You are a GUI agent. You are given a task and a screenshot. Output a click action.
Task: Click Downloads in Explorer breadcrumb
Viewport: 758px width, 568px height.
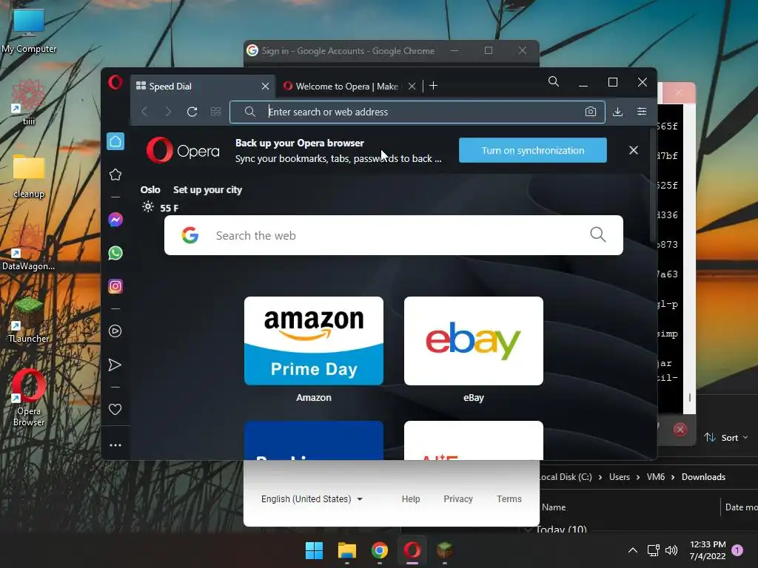point(703,477)
